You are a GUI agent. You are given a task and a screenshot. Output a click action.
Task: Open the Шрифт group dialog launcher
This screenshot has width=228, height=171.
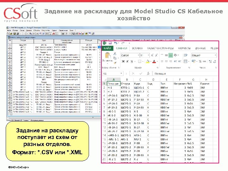pos(157,68)
